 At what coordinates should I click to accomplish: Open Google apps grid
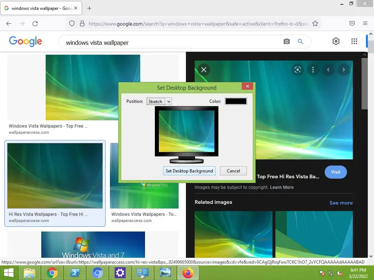(x=354, y=41)
